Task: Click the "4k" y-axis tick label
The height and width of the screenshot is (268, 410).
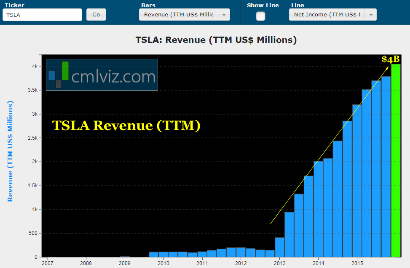Action: click(x=35, y=66)
